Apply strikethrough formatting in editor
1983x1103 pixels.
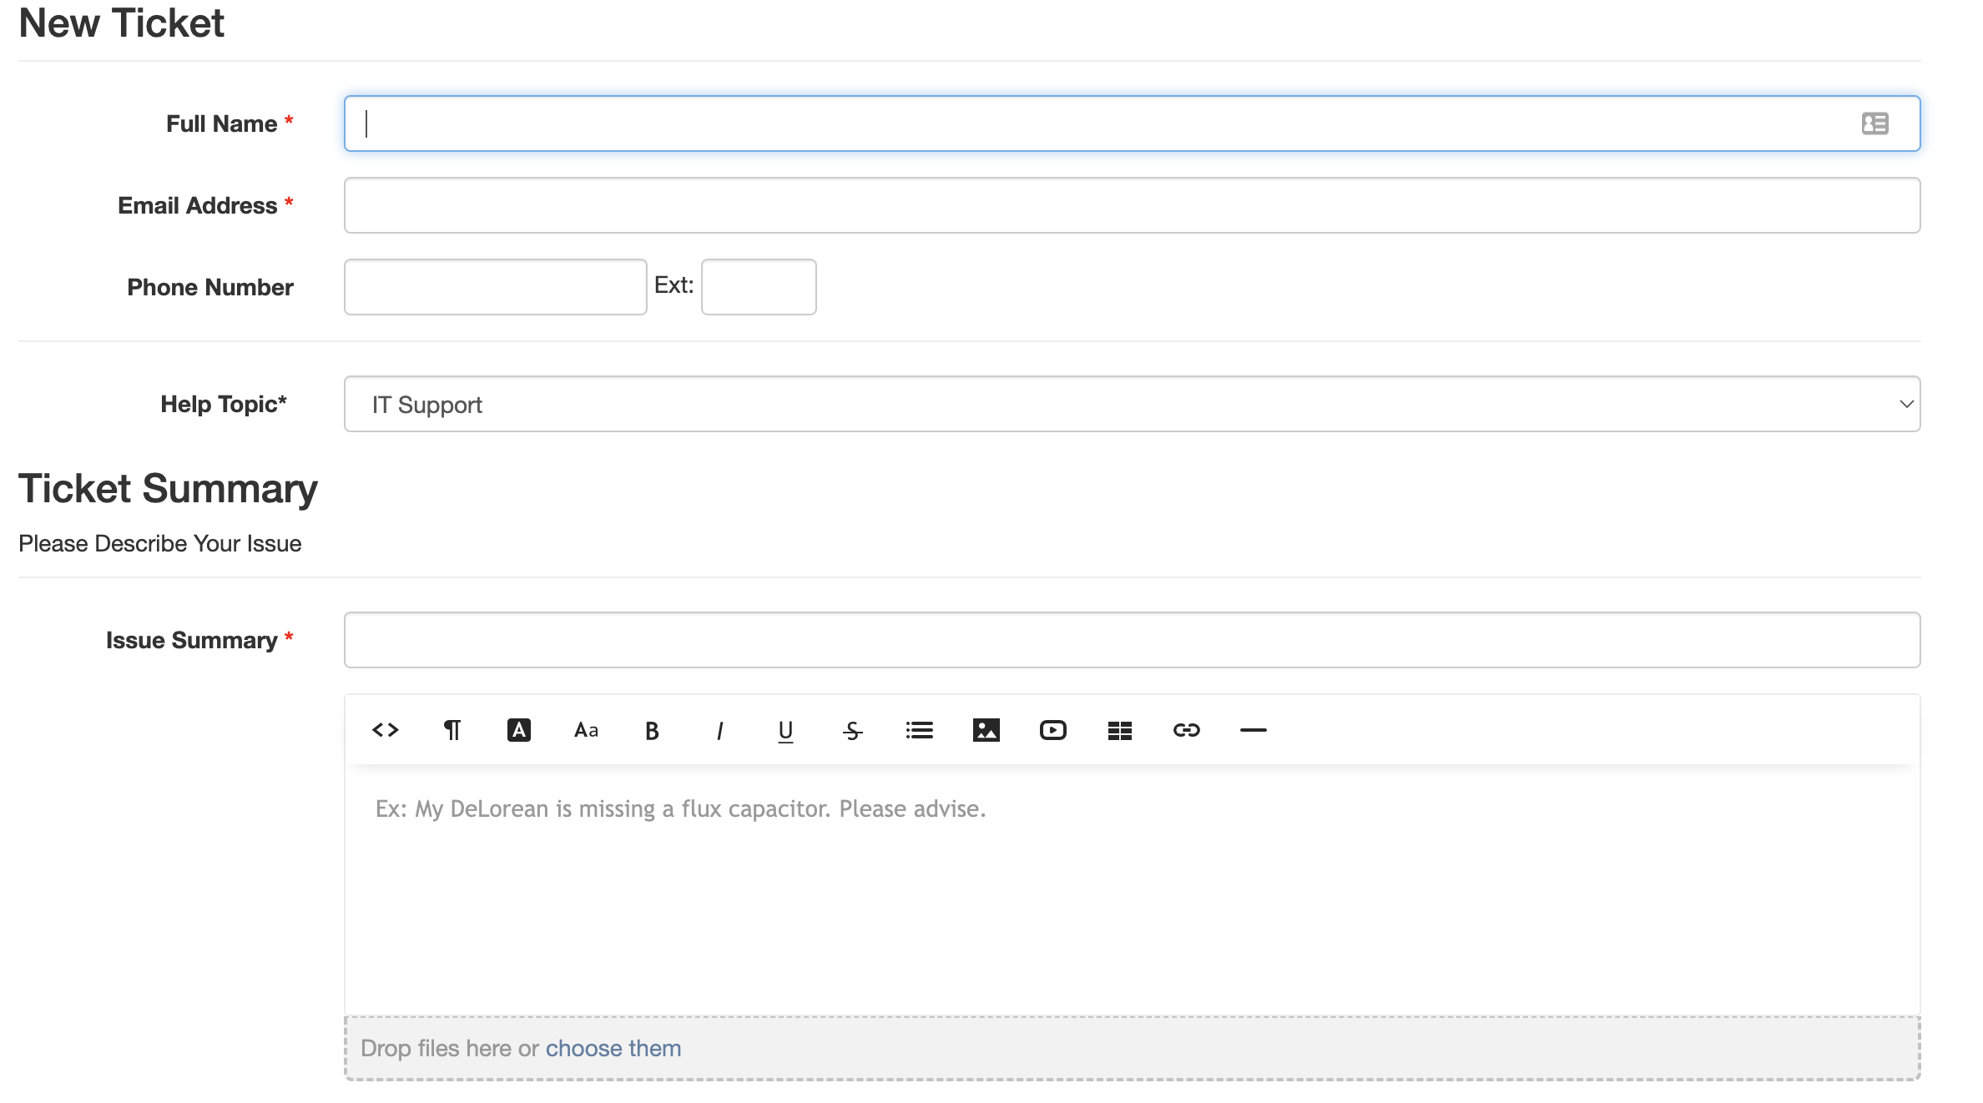tap(852, 731)
